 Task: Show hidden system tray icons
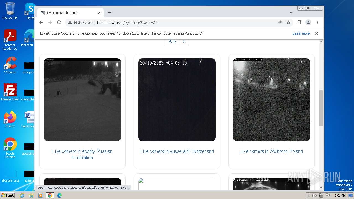pyautogui.click(x=308, y=195)
